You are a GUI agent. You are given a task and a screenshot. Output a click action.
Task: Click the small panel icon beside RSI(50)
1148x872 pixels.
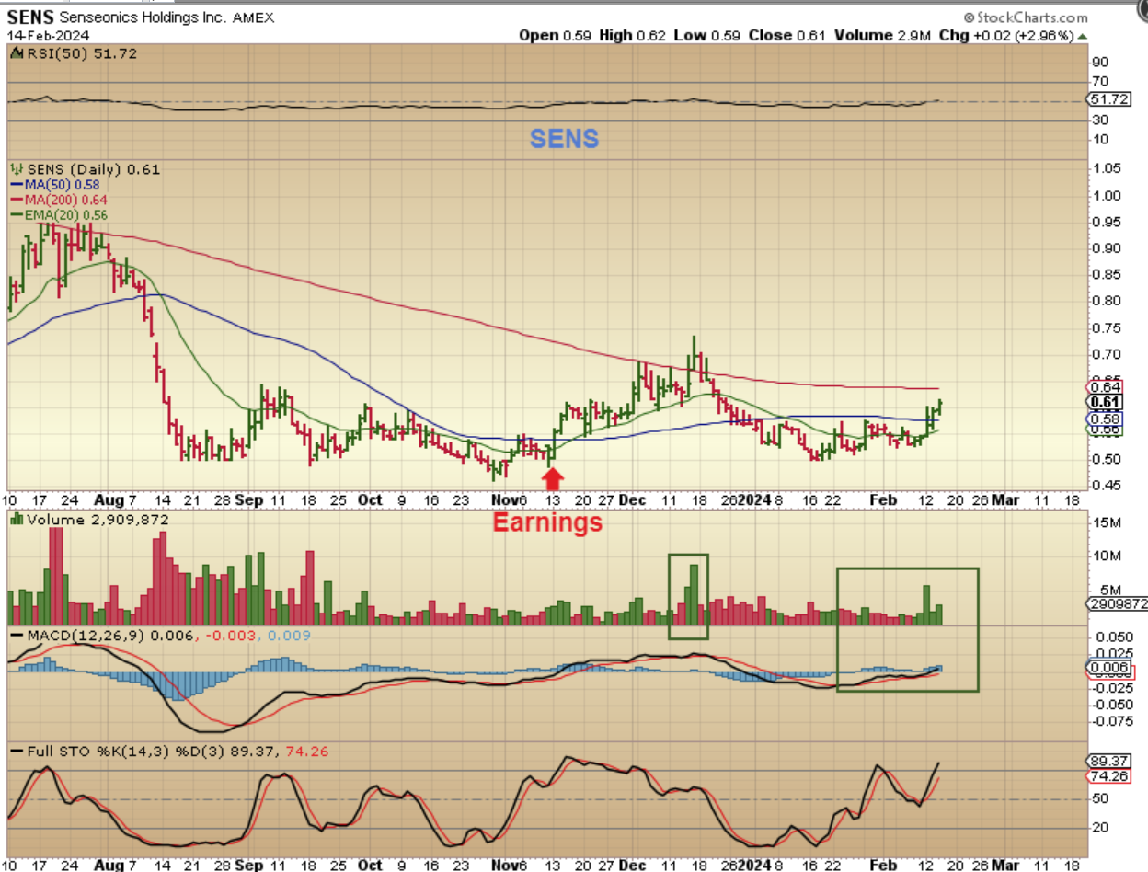pyautogui.click(x=15, y=55)
